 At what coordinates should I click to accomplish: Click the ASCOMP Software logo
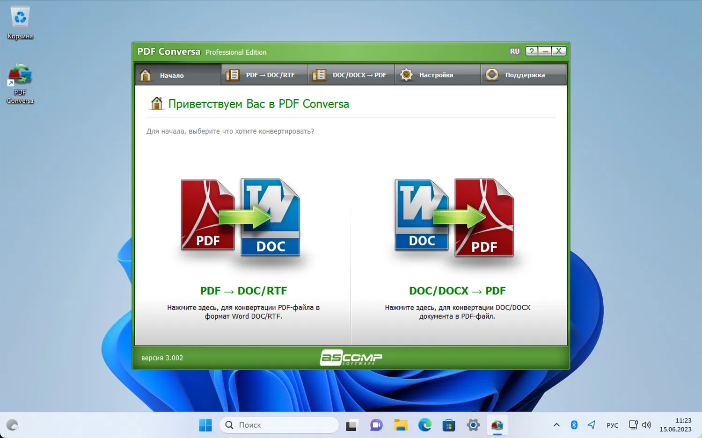pyautogui.click(x=351, y=358)
